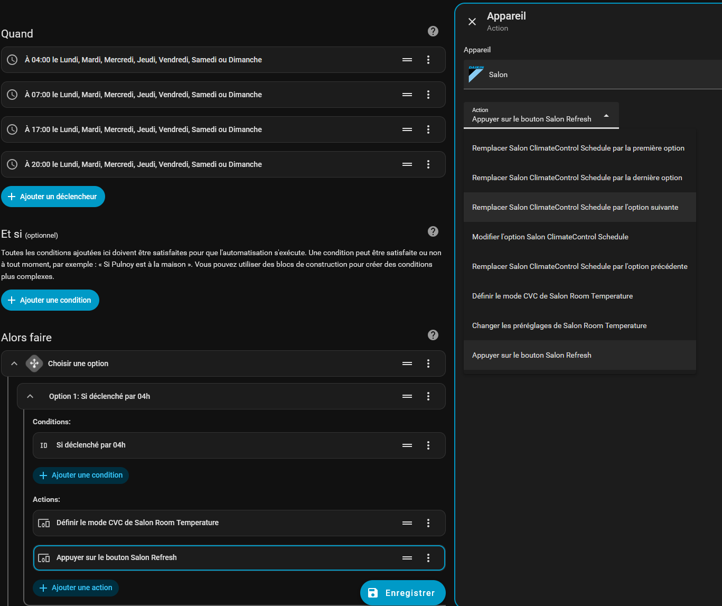Click the Salon device selector field
The width and height of the screenshot is (722, 606).
click(x=592, y=74)
